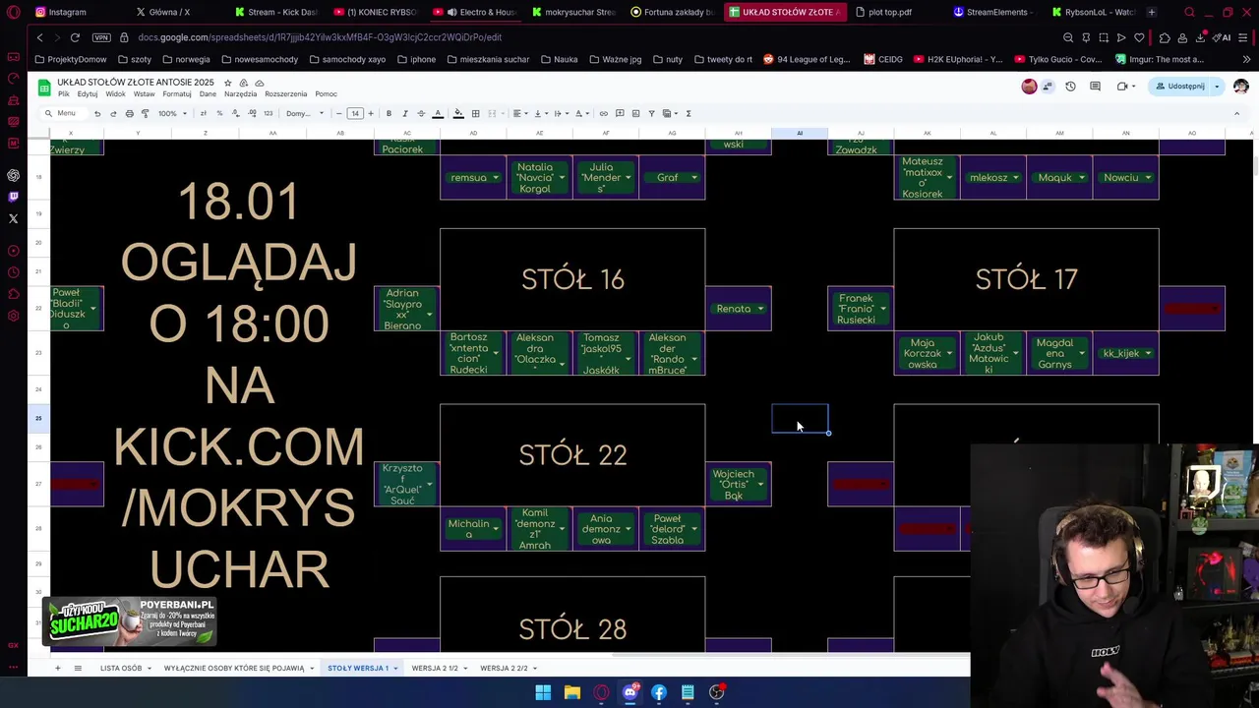This screenshot has height=708, width=1259.
Task: Toggle italic text formatting
Action: pyautogui.click(x=404, y=113)
